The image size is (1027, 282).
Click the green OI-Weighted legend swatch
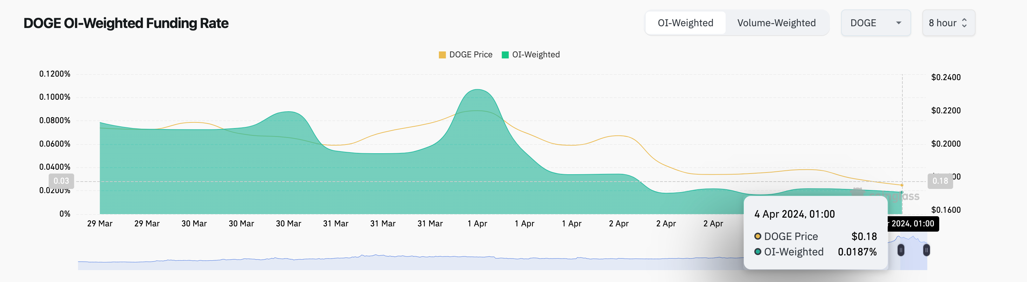pos(505,55)
